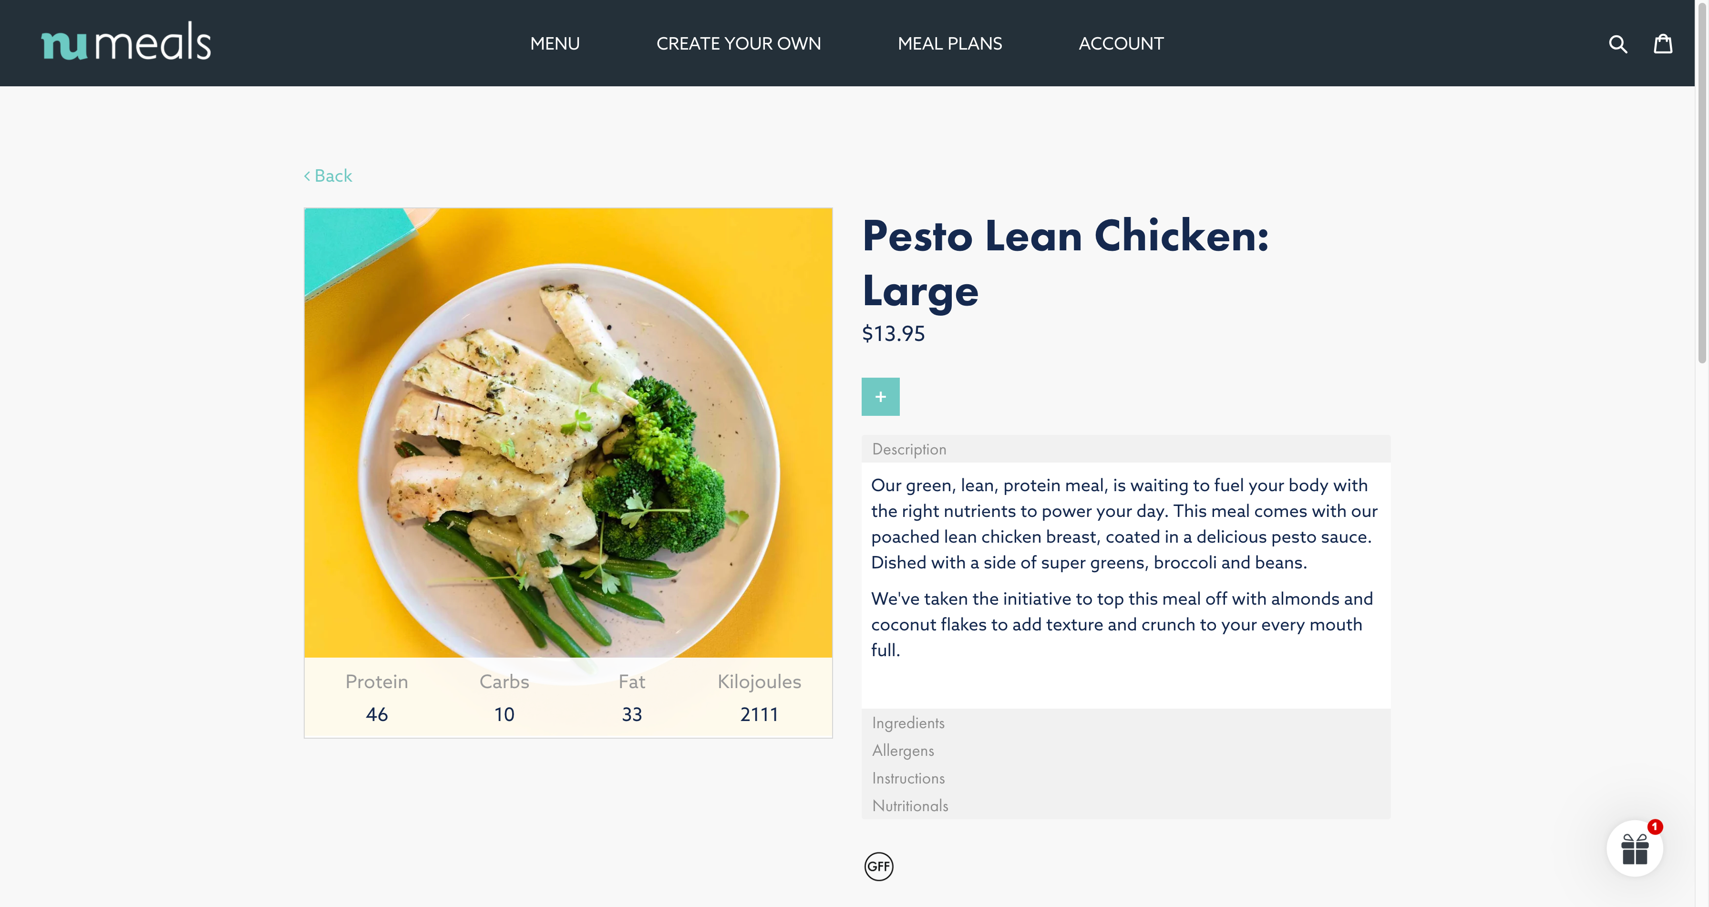The height and width of the screenshot is (907, 1709).
Task: Expand the Nutritionals section
Action: point(910,805)
